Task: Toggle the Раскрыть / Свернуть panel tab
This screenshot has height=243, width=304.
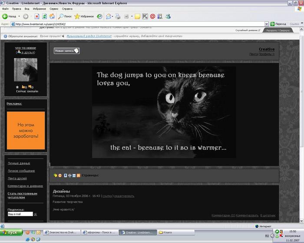Action: (278, 30)
